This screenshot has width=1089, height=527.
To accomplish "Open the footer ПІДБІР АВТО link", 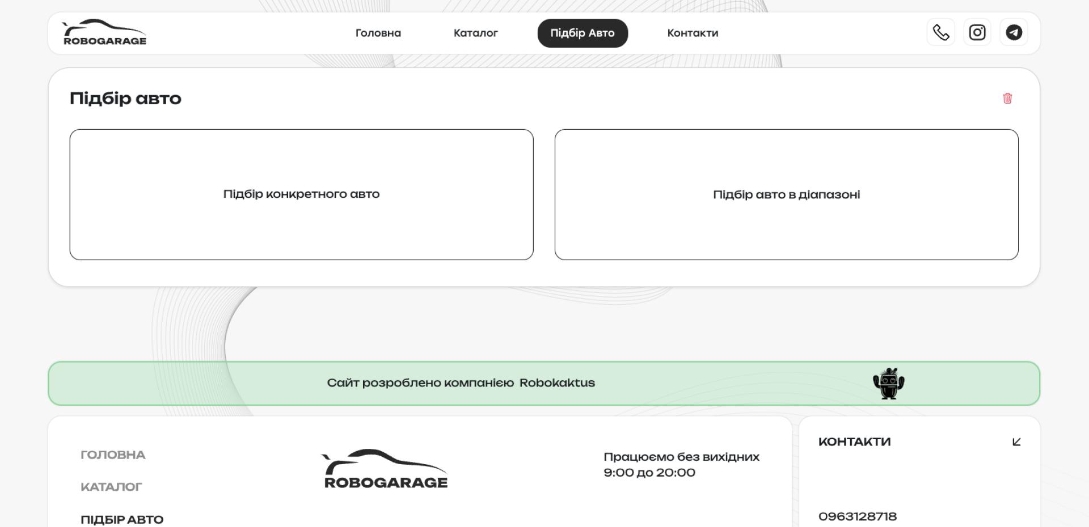I will pyautogui.click(x=122, y=520).
